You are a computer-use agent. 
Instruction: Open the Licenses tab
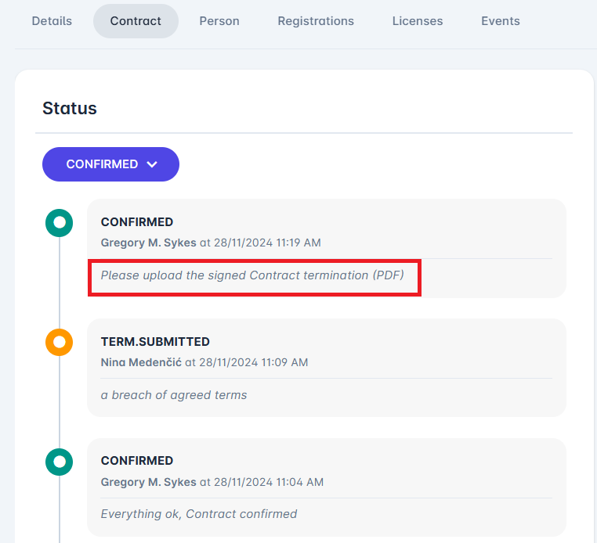point(418,21)
